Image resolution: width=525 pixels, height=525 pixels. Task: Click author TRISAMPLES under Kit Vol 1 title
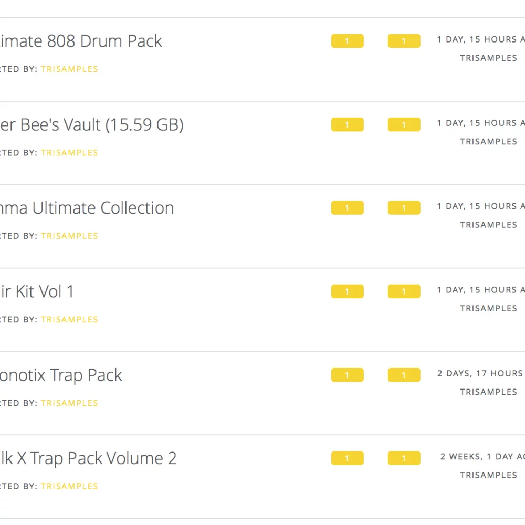pyautogui.click(x=69, y=319)
